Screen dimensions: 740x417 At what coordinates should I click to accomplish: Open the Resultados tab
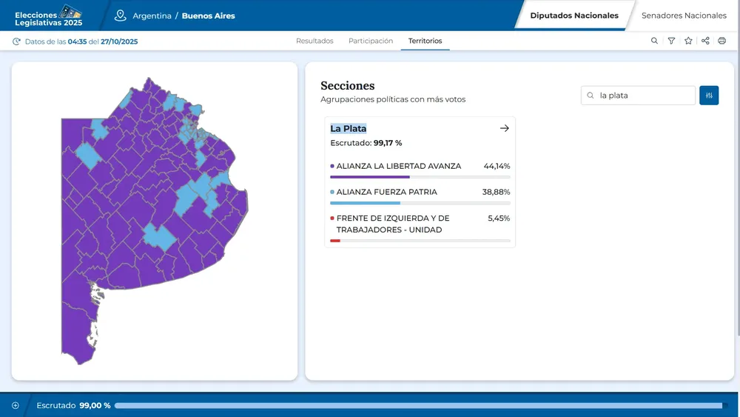314,41
